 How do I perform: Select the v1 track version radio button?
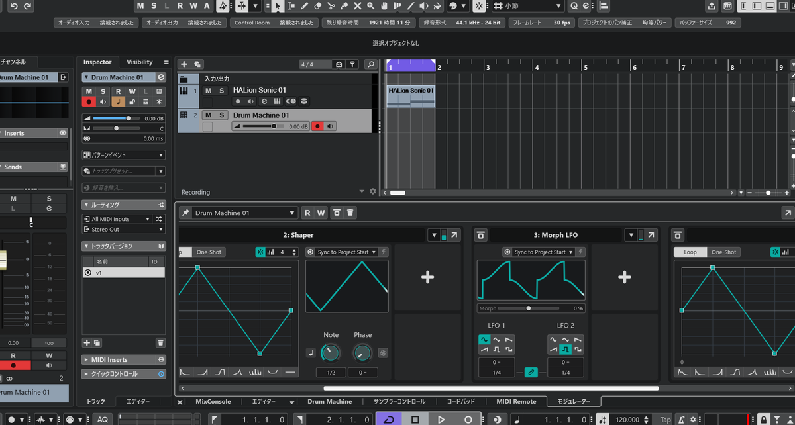87,273
